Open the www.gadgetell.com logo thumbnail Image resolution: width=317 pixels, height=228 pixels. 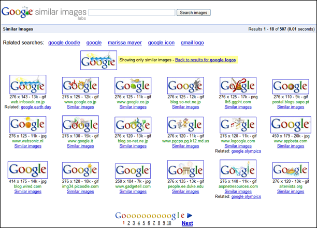(133, 171)
